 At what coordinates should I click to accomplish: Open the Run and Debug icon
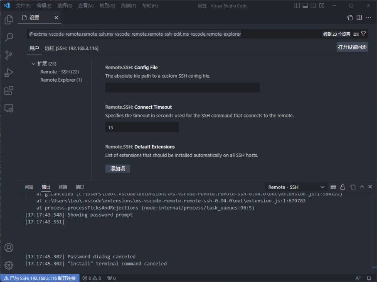(9, 73)
